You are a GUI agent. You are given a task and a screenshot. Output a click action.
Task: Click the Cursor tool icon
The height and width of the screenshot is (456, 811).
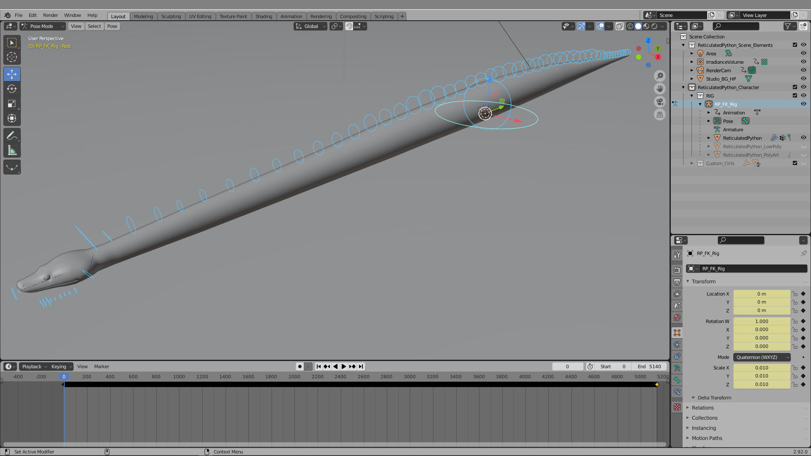(x=12, y=57)
